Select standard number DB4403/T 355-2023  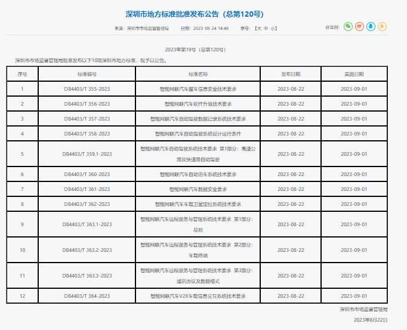click(87, 89)
